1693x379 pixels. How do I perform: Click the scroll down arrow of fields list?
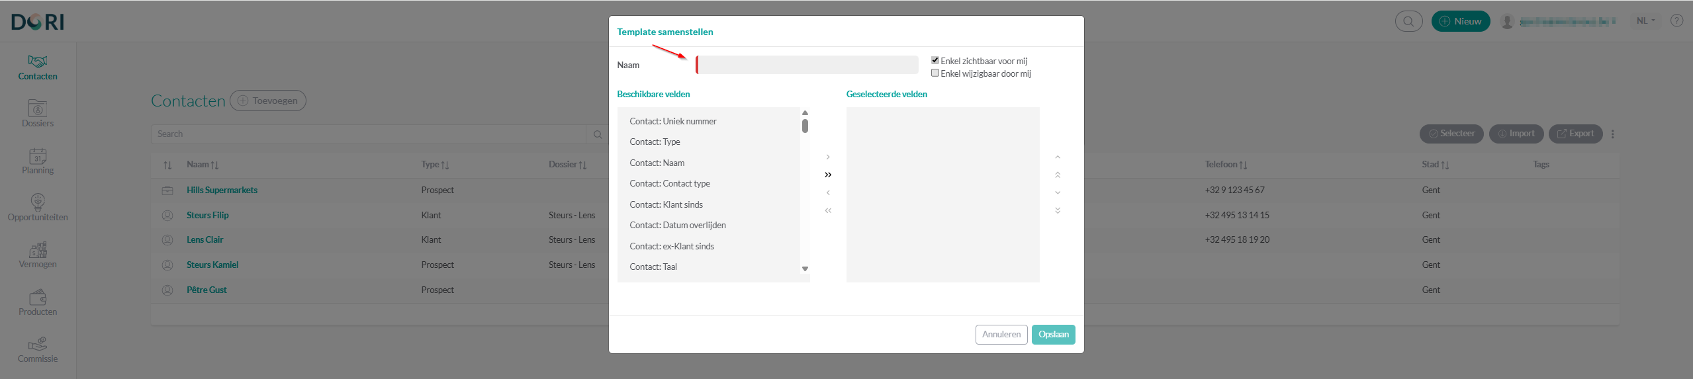tap(805, 269)
